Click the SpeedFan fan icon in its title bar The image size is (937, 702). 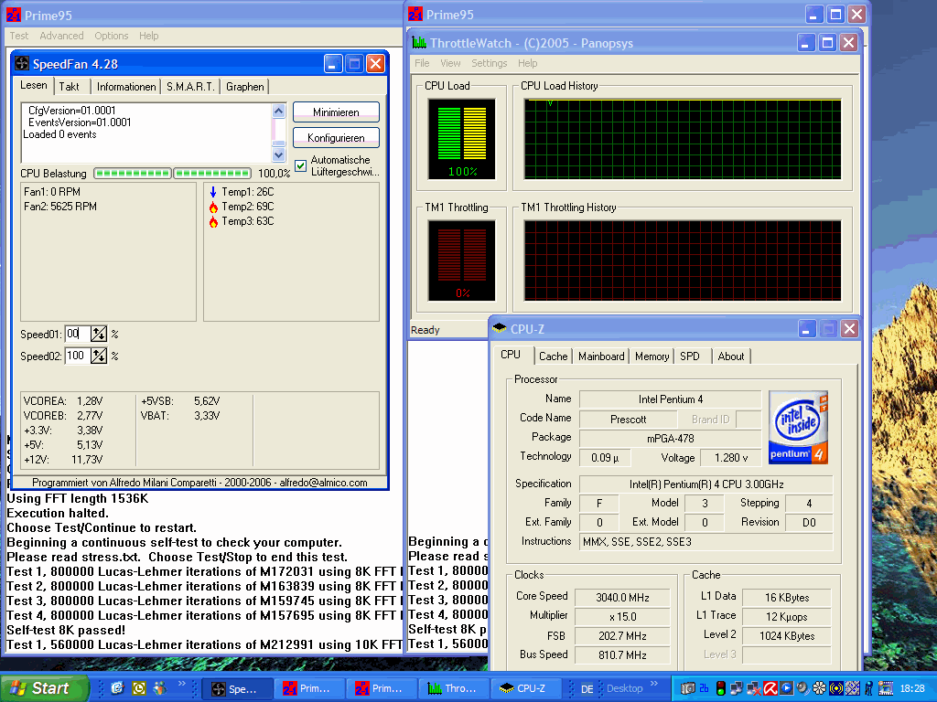coord(22,63)
